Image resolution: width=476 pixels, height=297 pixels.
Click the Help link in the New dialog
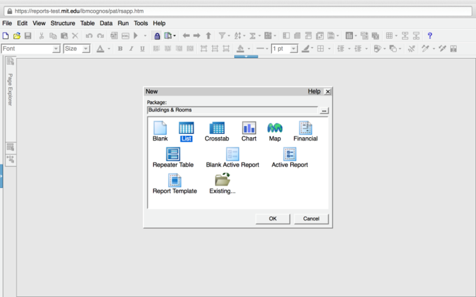(x=313, y=92)
